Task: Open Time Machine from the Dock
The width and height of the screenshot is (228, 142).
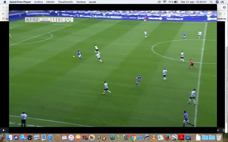Action: coord(113,137)
